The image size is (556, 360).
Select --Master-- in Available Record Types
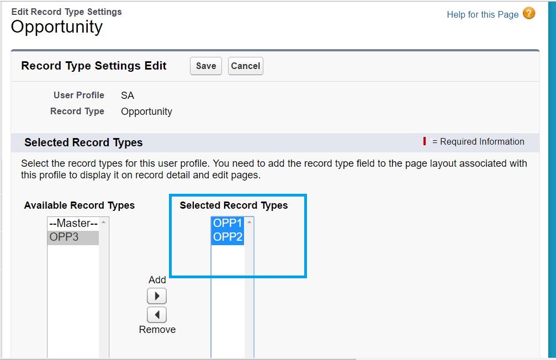point(73,224)
